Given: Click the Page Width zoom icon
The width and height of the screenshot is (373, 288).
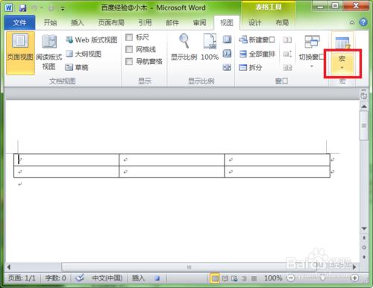Looking at the screenshot, I should click(227, 67).
